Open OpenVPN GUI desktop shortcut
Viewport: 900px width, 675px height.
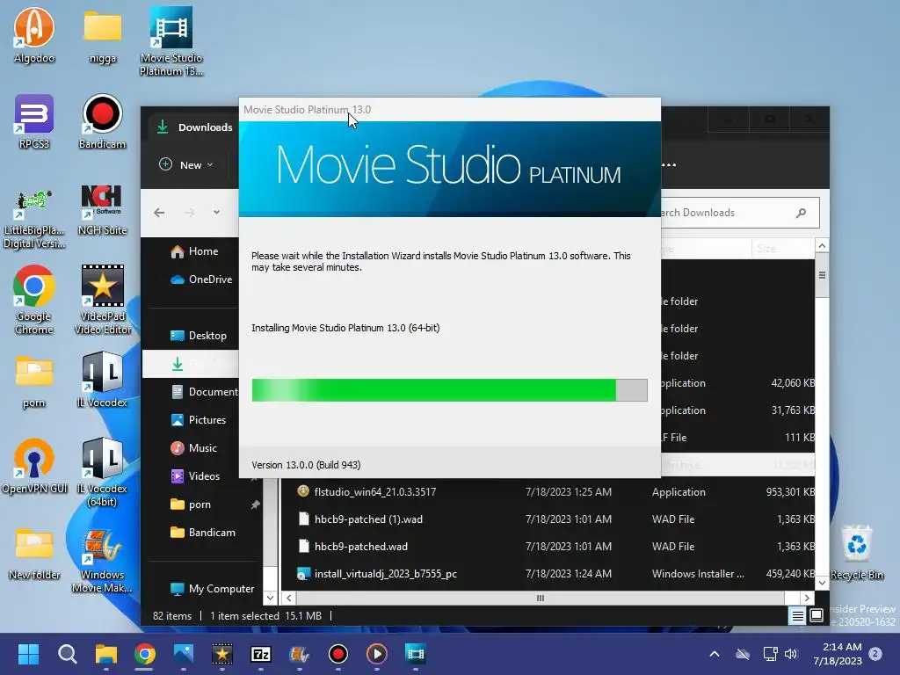34,466
